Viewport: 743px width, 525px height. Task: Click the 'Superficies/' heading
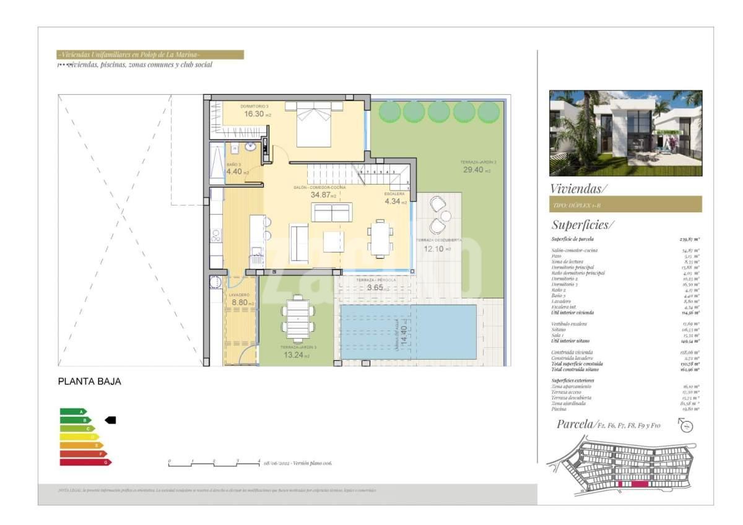click(x=583, y=225)
